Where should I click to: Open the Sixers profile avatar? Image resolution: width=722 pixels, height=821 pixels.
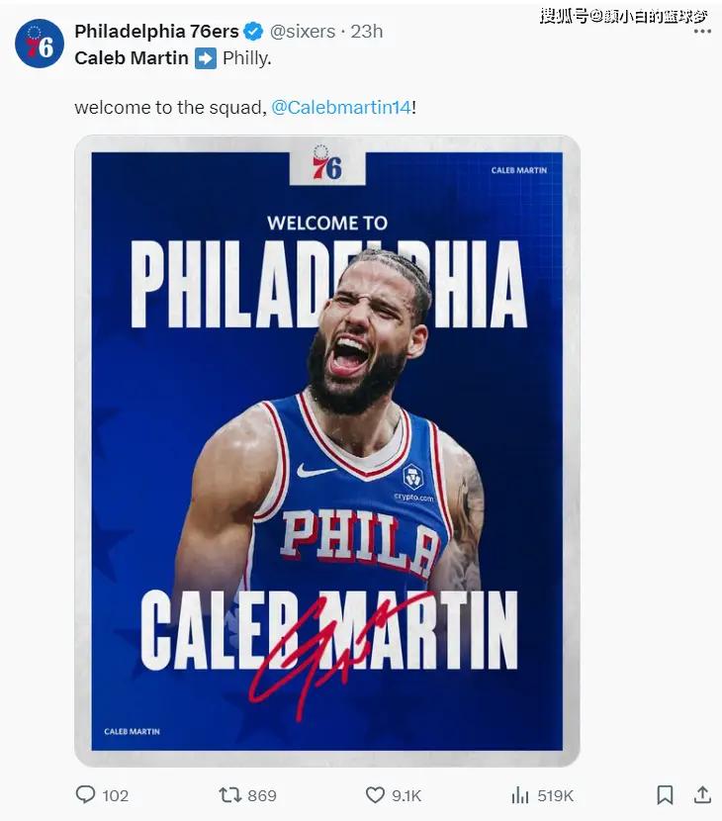coord(40,45)
